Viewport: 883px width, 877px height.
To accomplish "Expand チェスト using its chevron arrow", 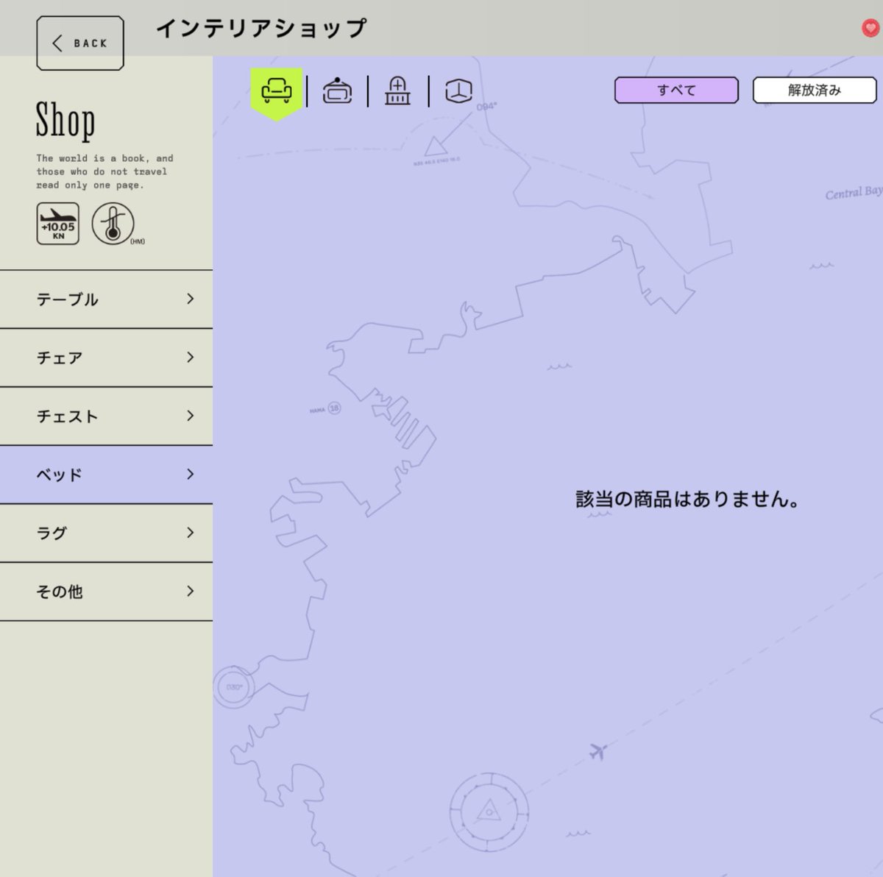I will tap(191, 416).
